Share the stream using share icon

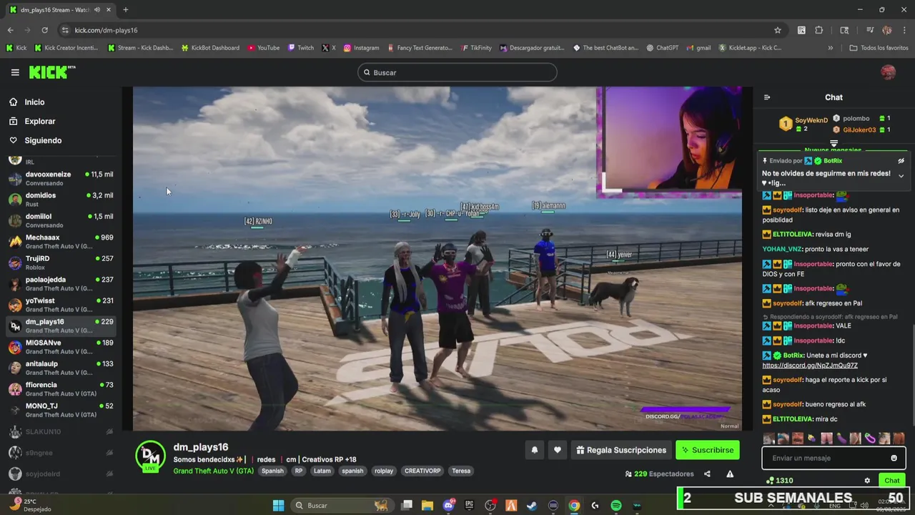(x=707, y=474)
